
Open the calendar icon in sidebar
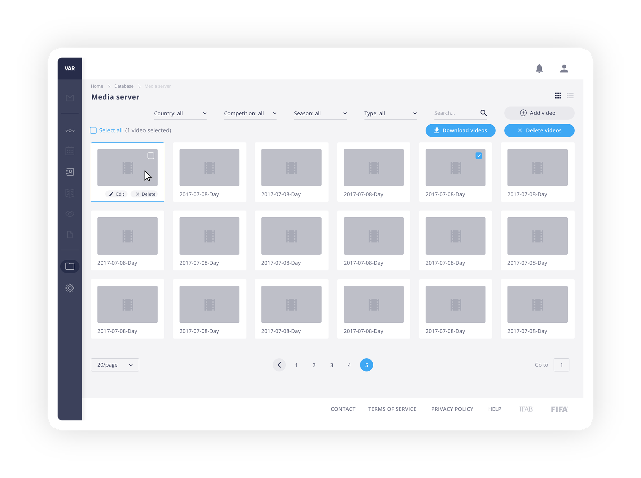click(70, 151)
